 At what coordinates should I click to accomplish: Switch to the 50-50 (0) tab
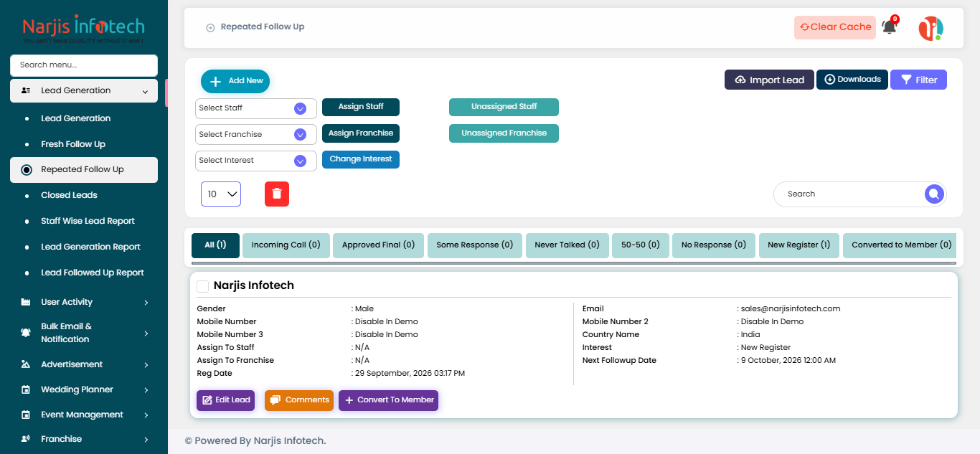[641, 245]
